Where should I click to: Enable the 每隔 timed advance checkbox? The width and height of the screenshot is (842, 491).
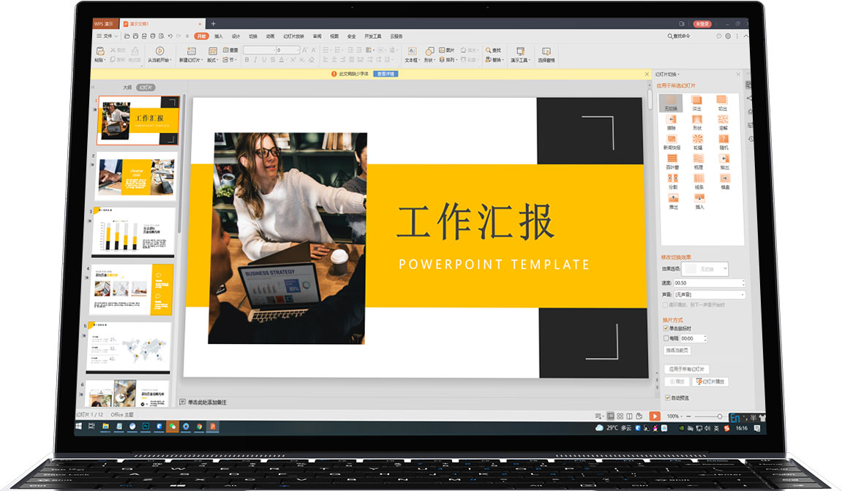[x=665, y=338]
